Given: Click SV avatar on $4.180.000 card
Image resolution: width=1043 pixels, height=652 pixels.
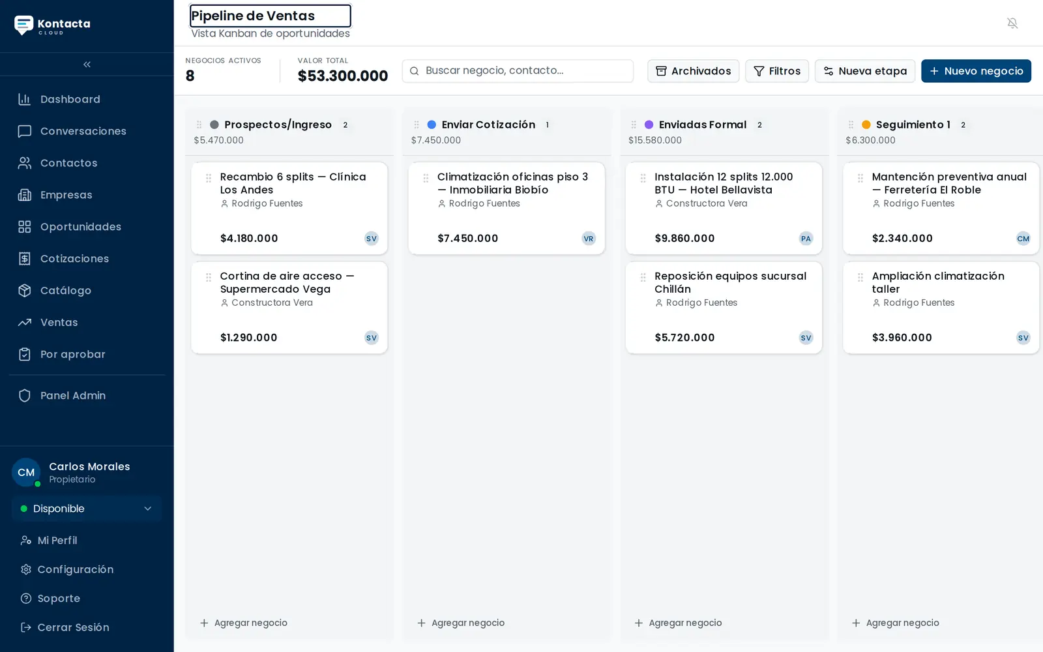Looking at the screenshot, I should (372, 239).
